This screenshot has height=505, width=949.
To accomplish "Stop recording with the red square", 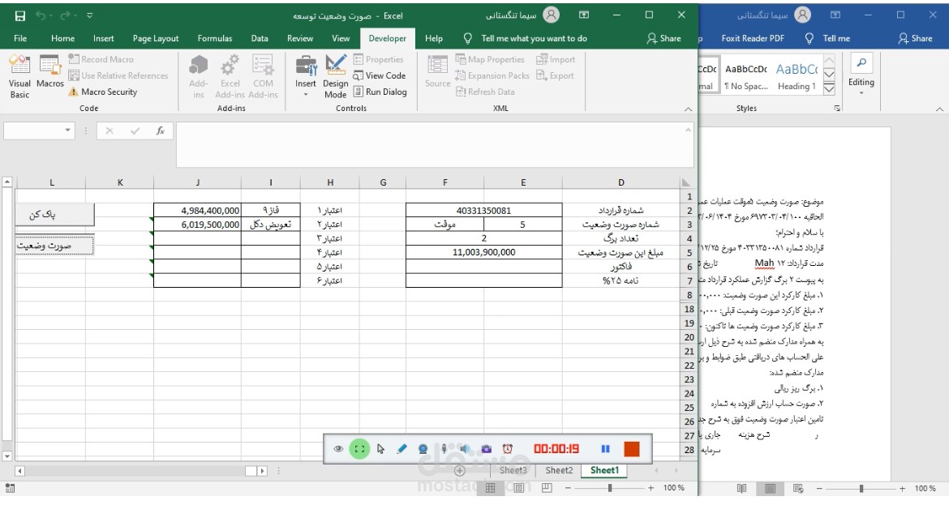I will [631, 449].
